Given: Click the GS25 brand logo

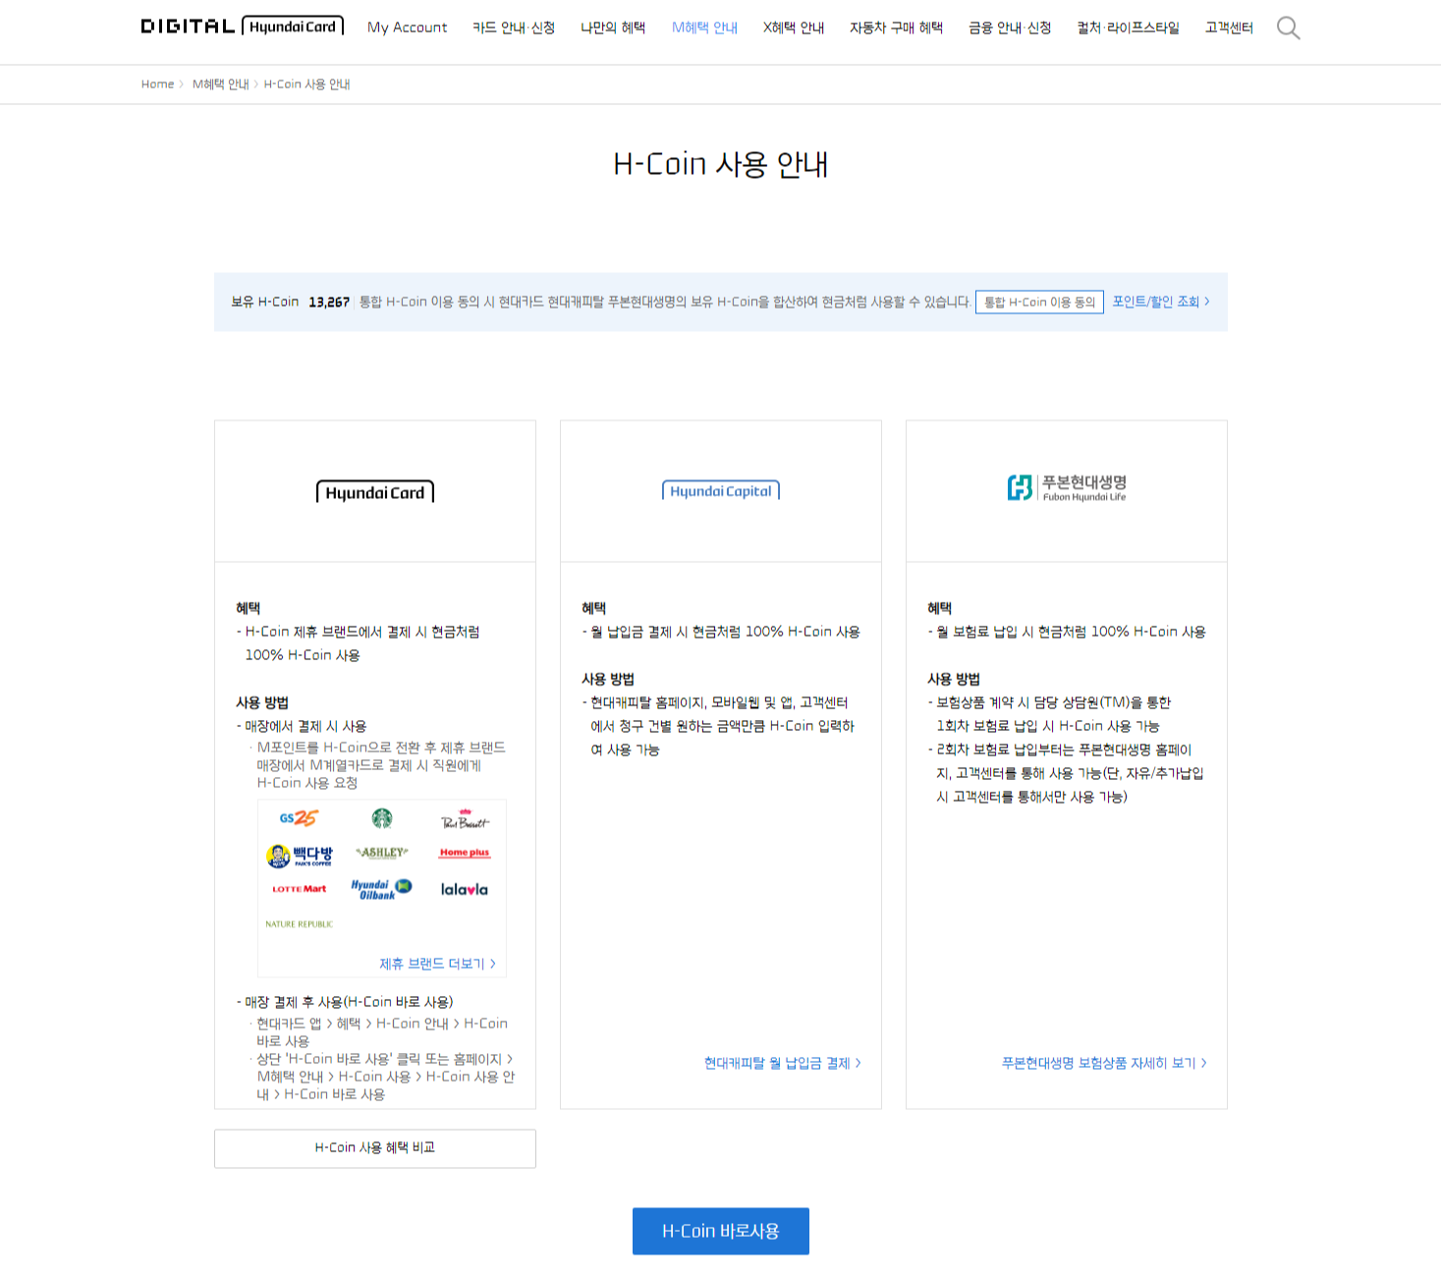Looking at the screenshot, I should pos(299,817).
